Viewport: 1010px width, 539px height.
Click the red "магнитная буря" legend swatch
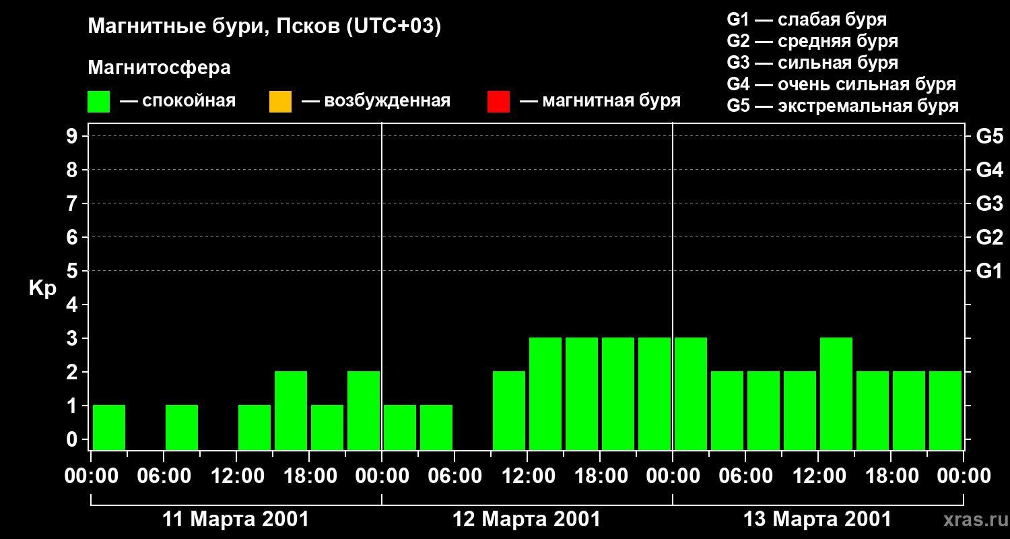click(498, 102)
